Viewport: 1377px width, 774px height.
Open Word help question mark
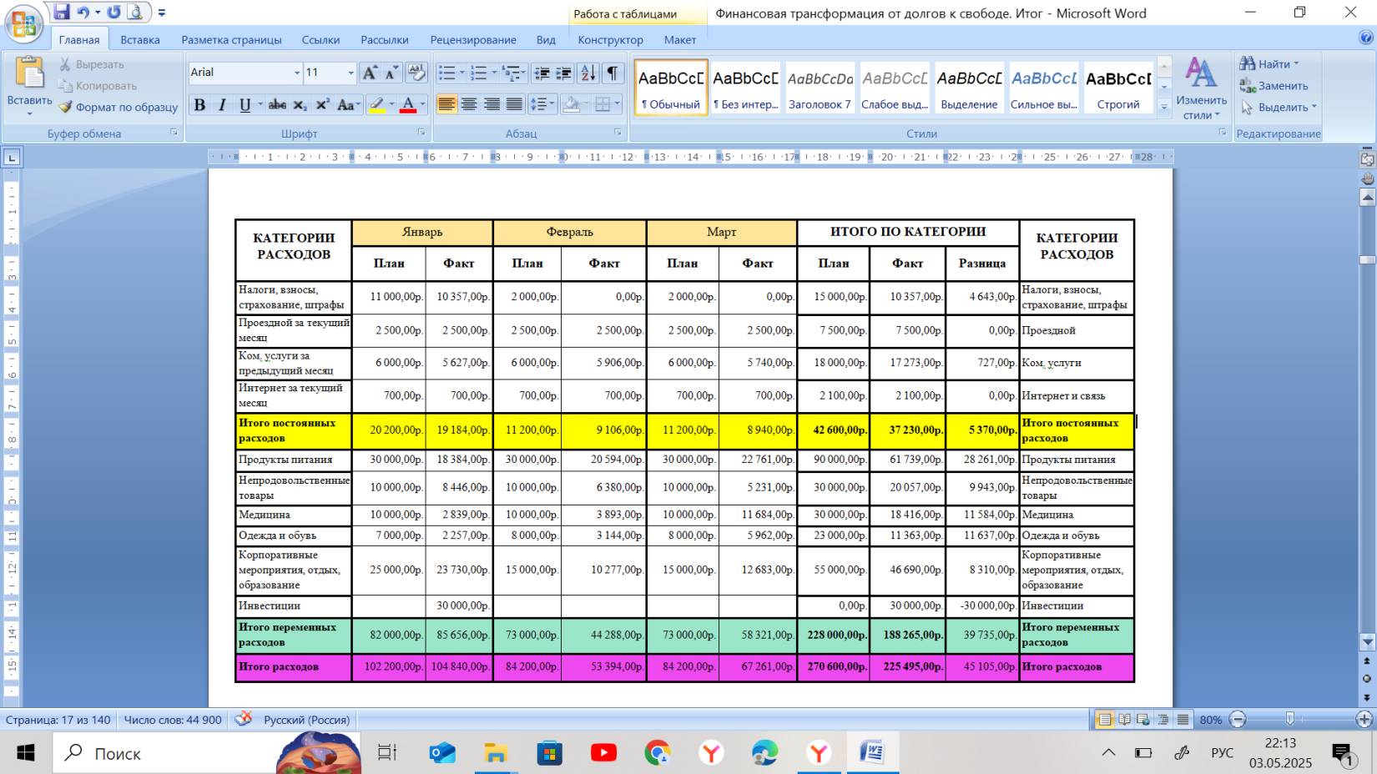coord(1365,38)
